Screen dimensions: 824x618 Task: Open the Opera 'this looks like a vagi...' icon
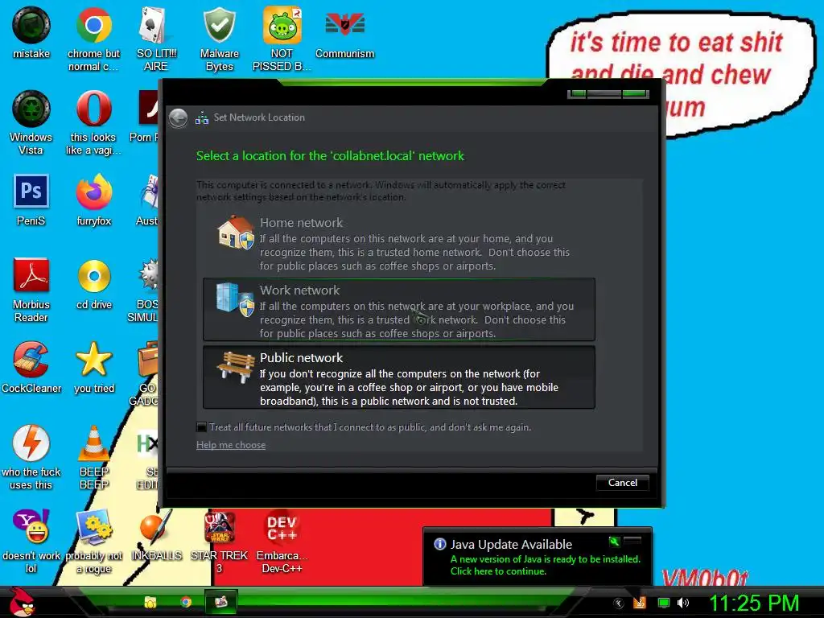(x=93, y=123)
